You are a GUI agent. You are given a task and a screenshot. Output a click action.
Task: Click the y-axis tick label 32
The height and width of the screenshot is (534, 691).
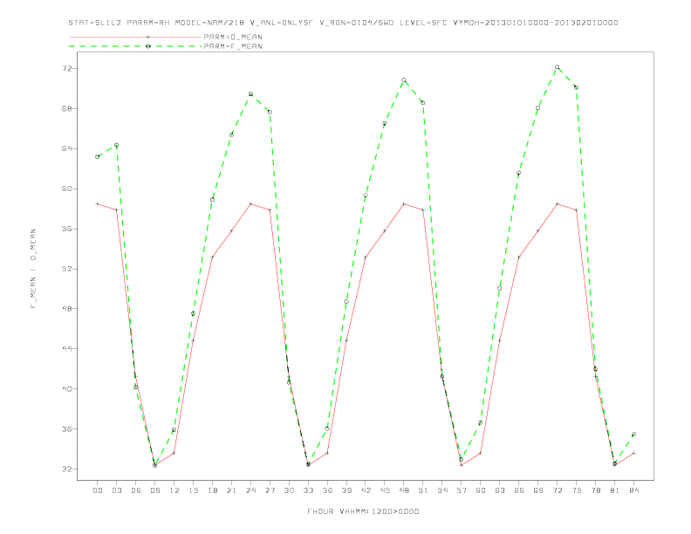point(66,469)
